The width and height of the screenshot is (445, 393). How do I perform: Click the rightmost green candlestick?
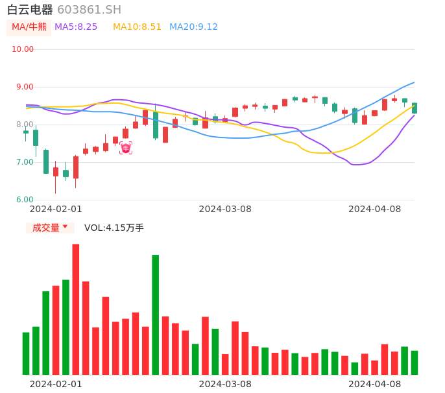(415, 108)
